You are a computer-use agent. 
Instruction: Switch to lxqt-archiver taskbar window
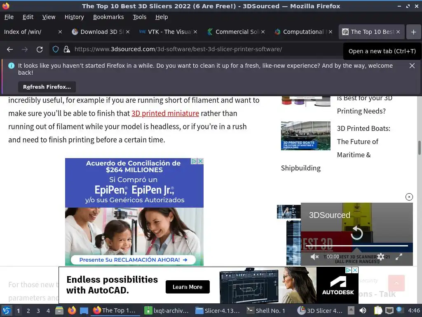167,311
